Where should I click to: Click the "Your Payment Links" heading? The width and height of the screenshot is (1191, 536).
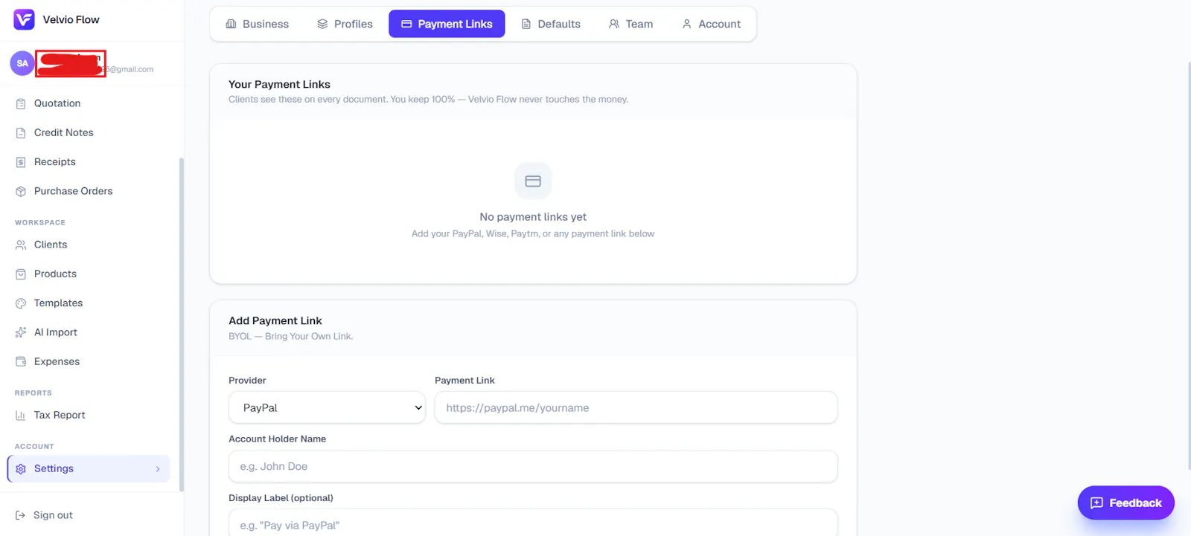click(x=279, y=84)
